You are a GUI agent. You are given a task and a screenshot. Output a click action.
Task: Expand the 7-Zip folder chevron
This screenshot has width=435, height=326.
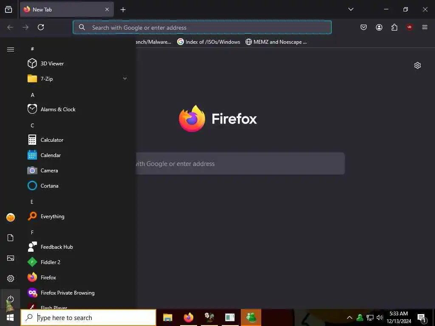pos(125,79)
